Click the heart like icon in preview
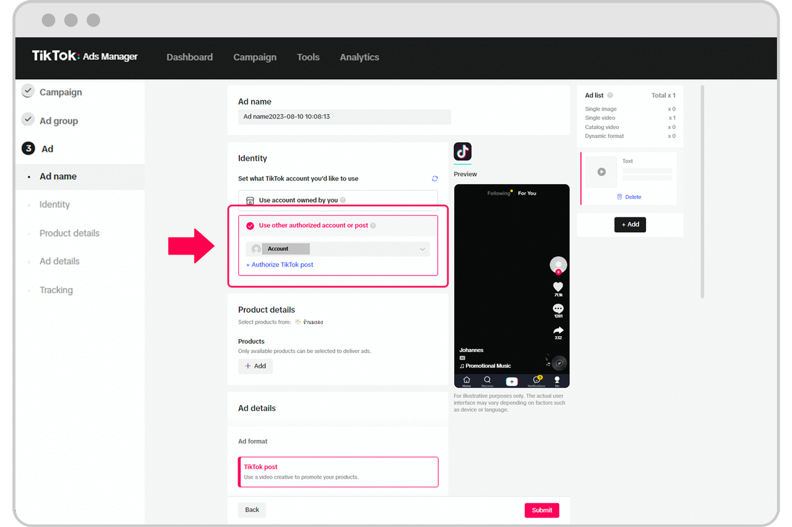792x527 pixels. 557,287
